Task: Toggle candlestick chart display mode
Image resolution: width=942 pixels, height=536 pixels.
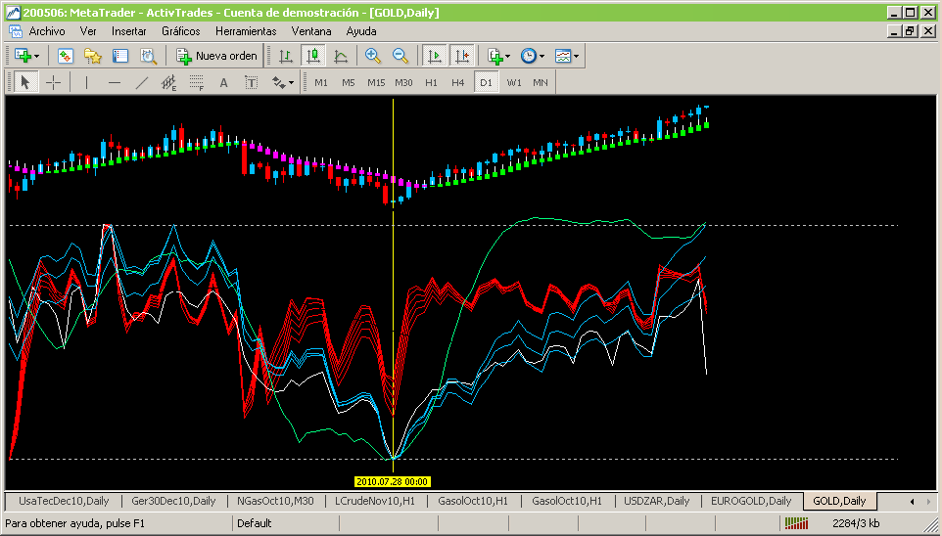Action: click(312, 56)
